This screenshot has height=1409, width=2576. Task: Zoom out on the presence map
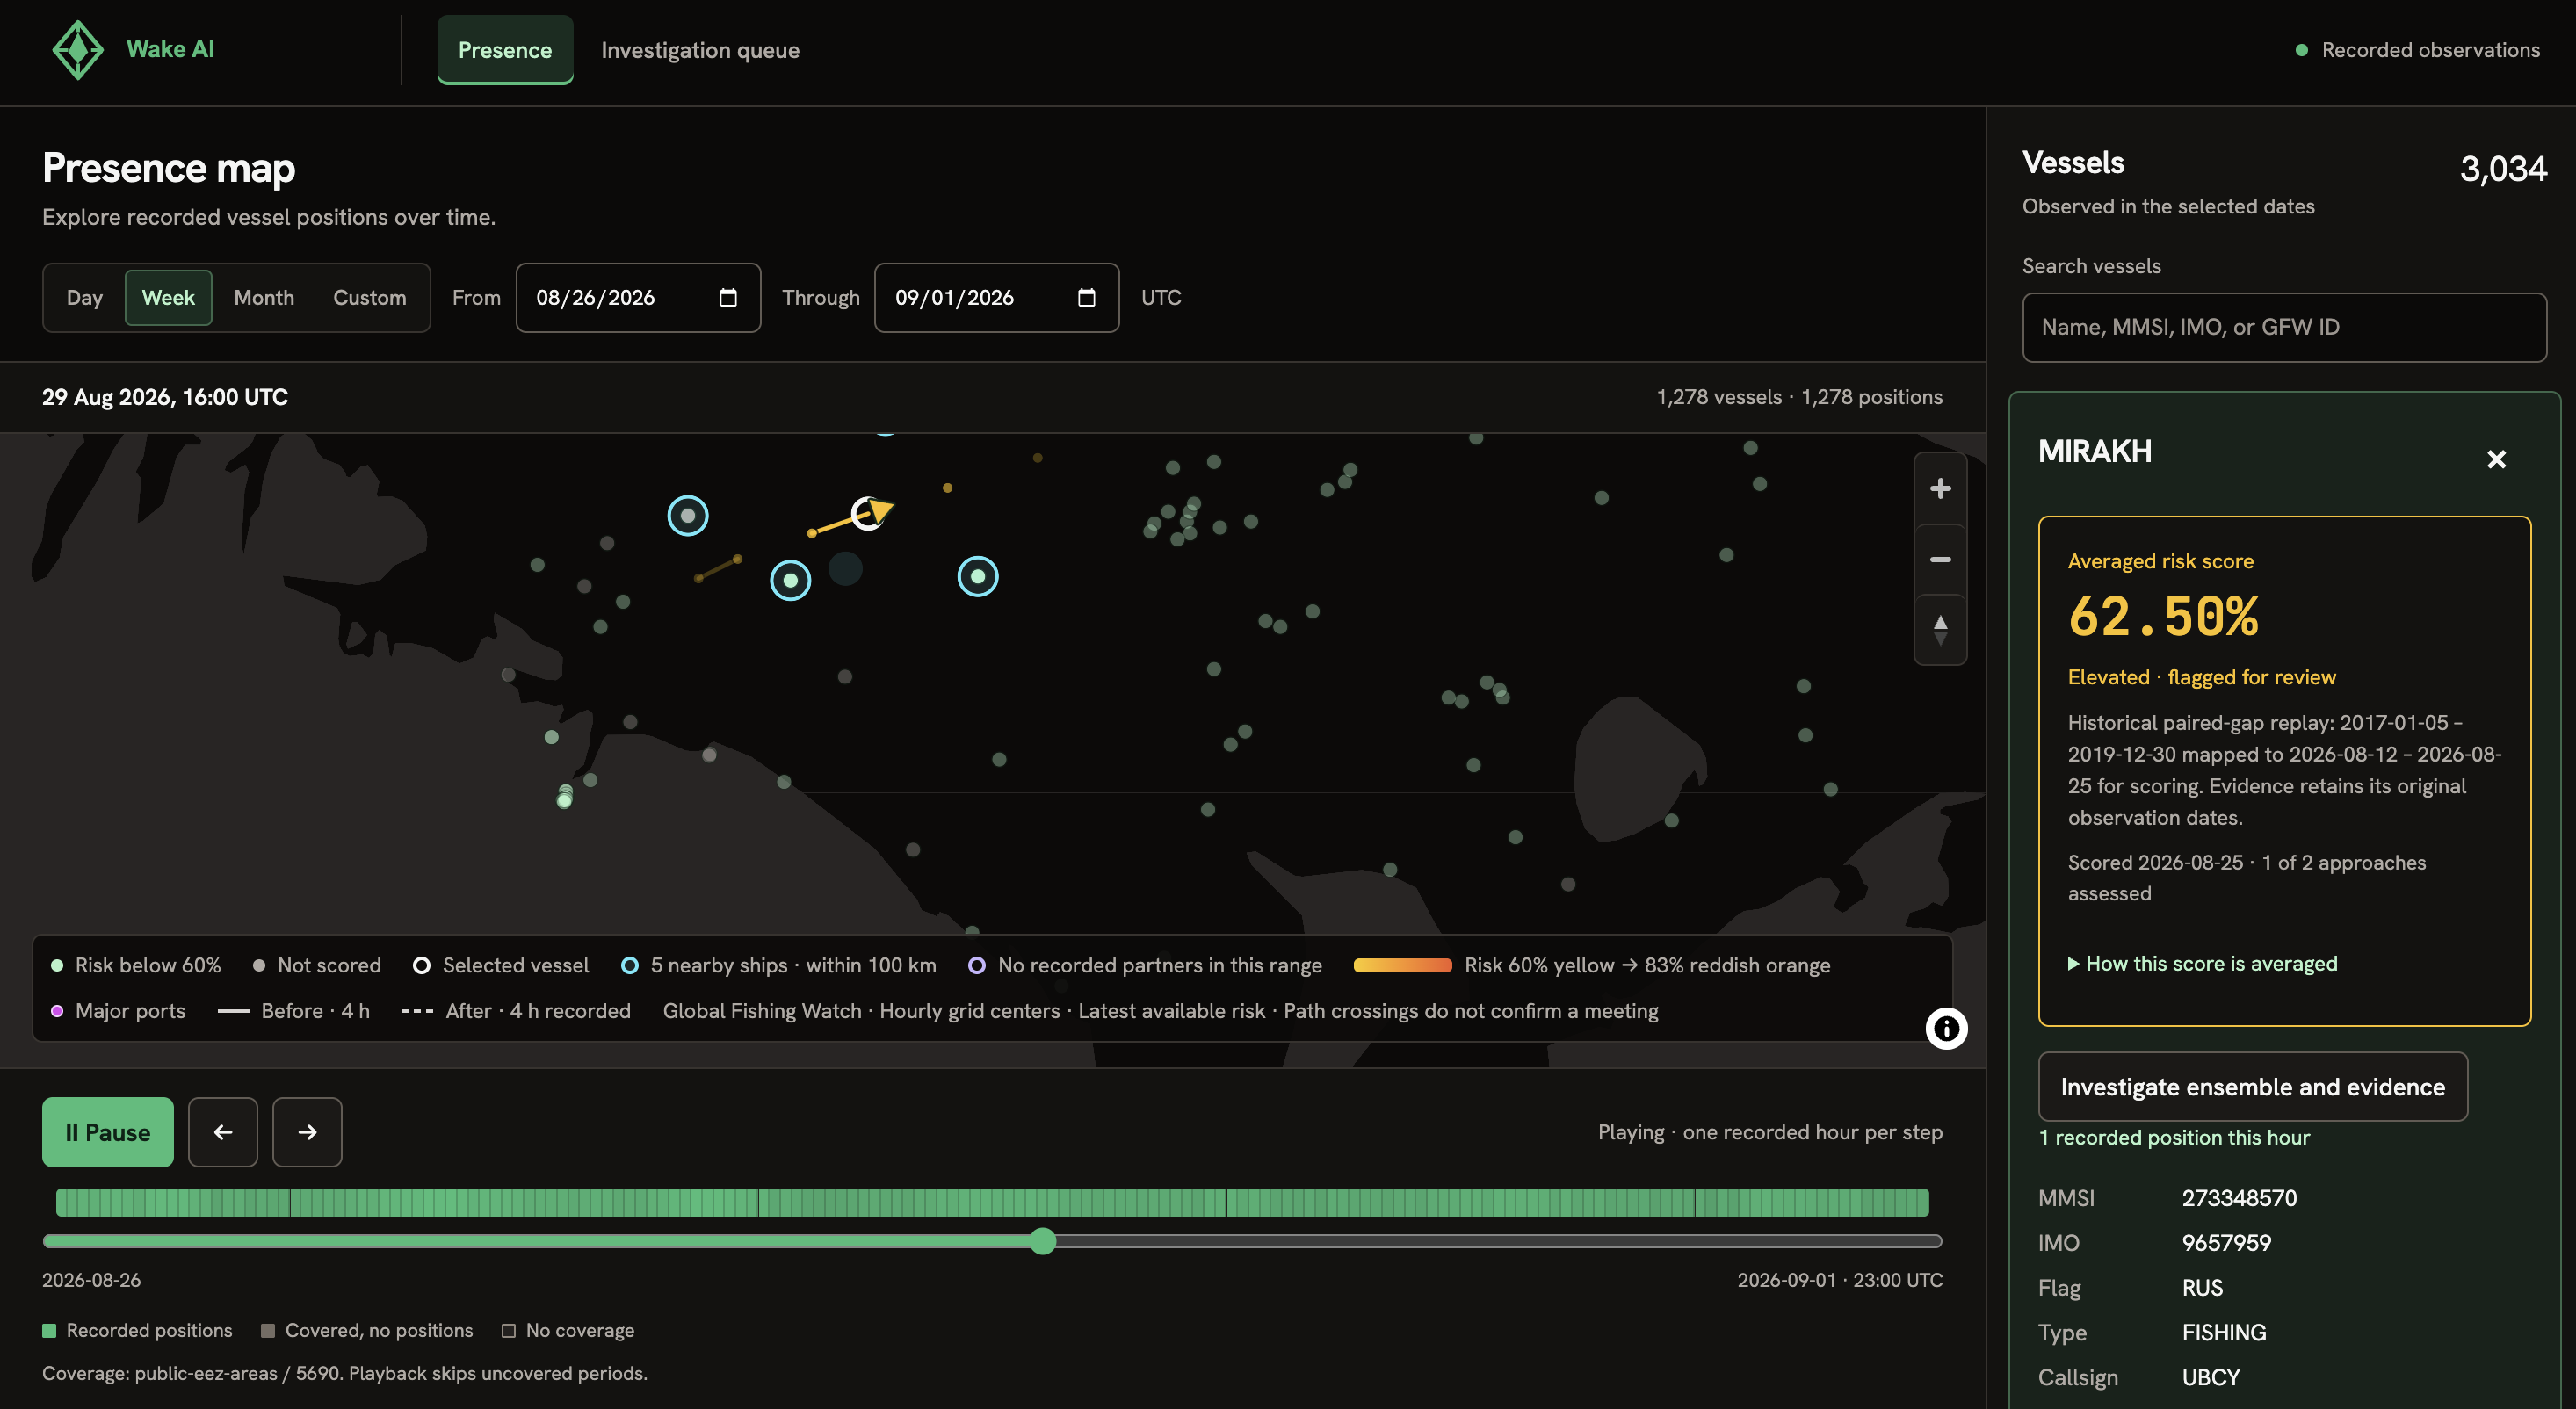pos(1940,559)
